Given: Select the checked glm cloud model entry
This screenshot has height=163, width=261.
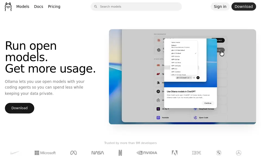Looking at the screenshot, I should (184, 54).
